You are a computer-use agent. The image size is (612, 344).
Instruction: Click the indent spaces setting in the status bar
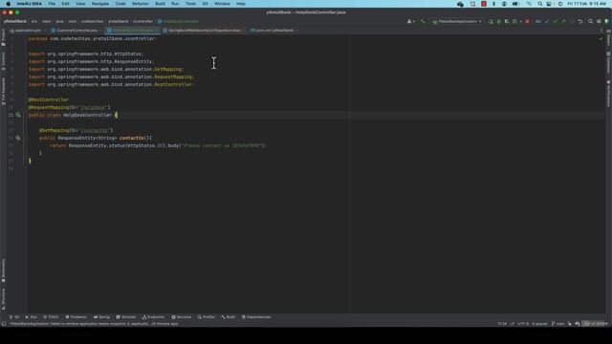coord(539,324)
